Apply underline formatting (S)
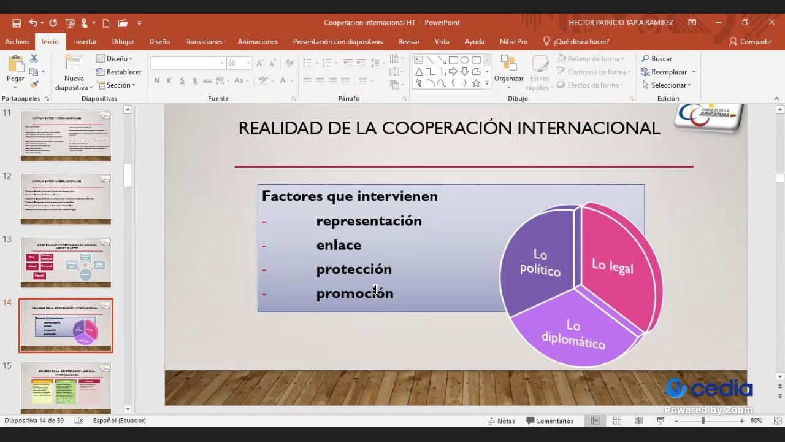 [x=182, y=80]
